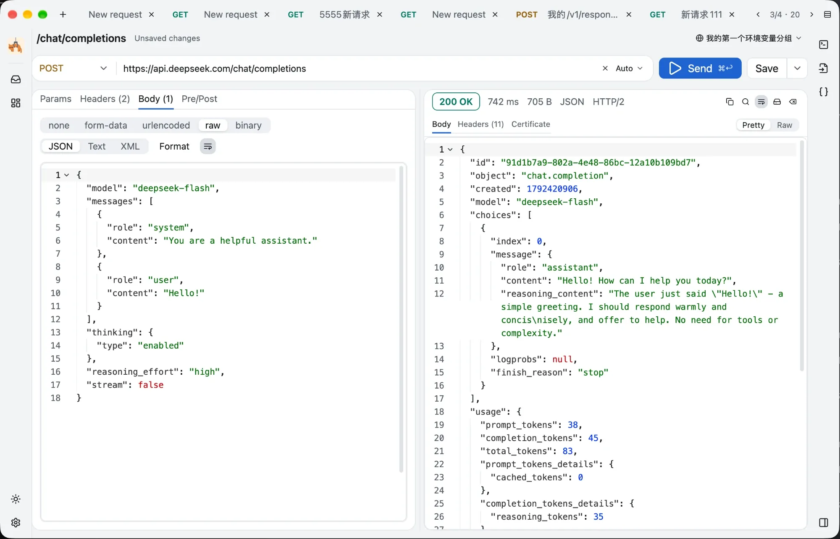Search the response with the magnifier icon
Screen dimensions: 840x539
point(745,102)
